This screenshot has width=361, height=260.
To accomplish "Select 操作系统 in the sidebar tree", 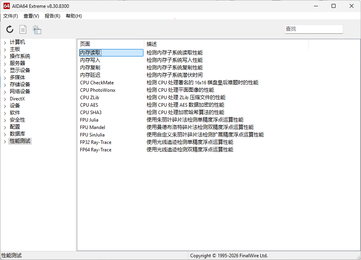I will 20,56.
